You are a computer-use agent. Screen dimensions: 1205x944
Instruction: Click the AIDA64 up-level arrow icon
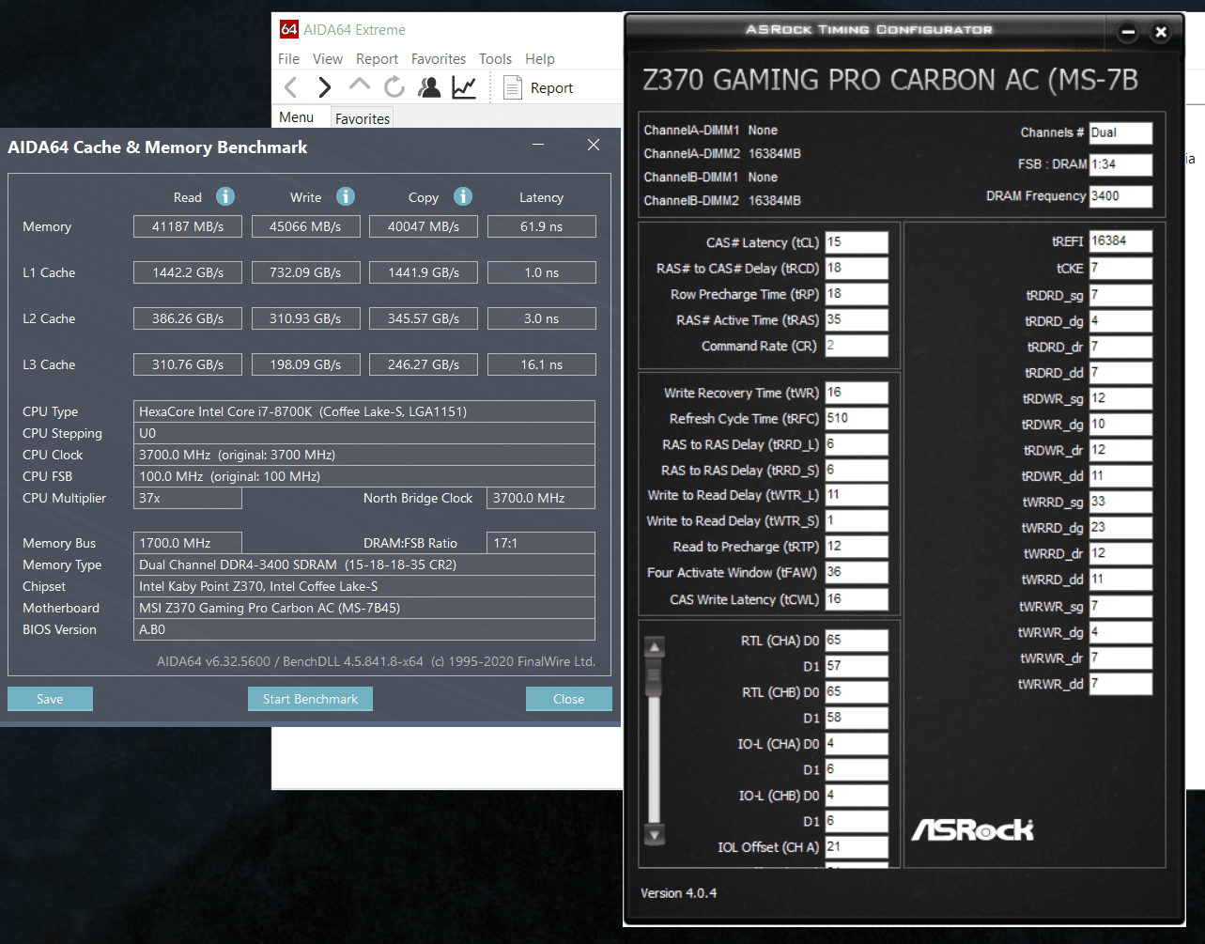359,85
